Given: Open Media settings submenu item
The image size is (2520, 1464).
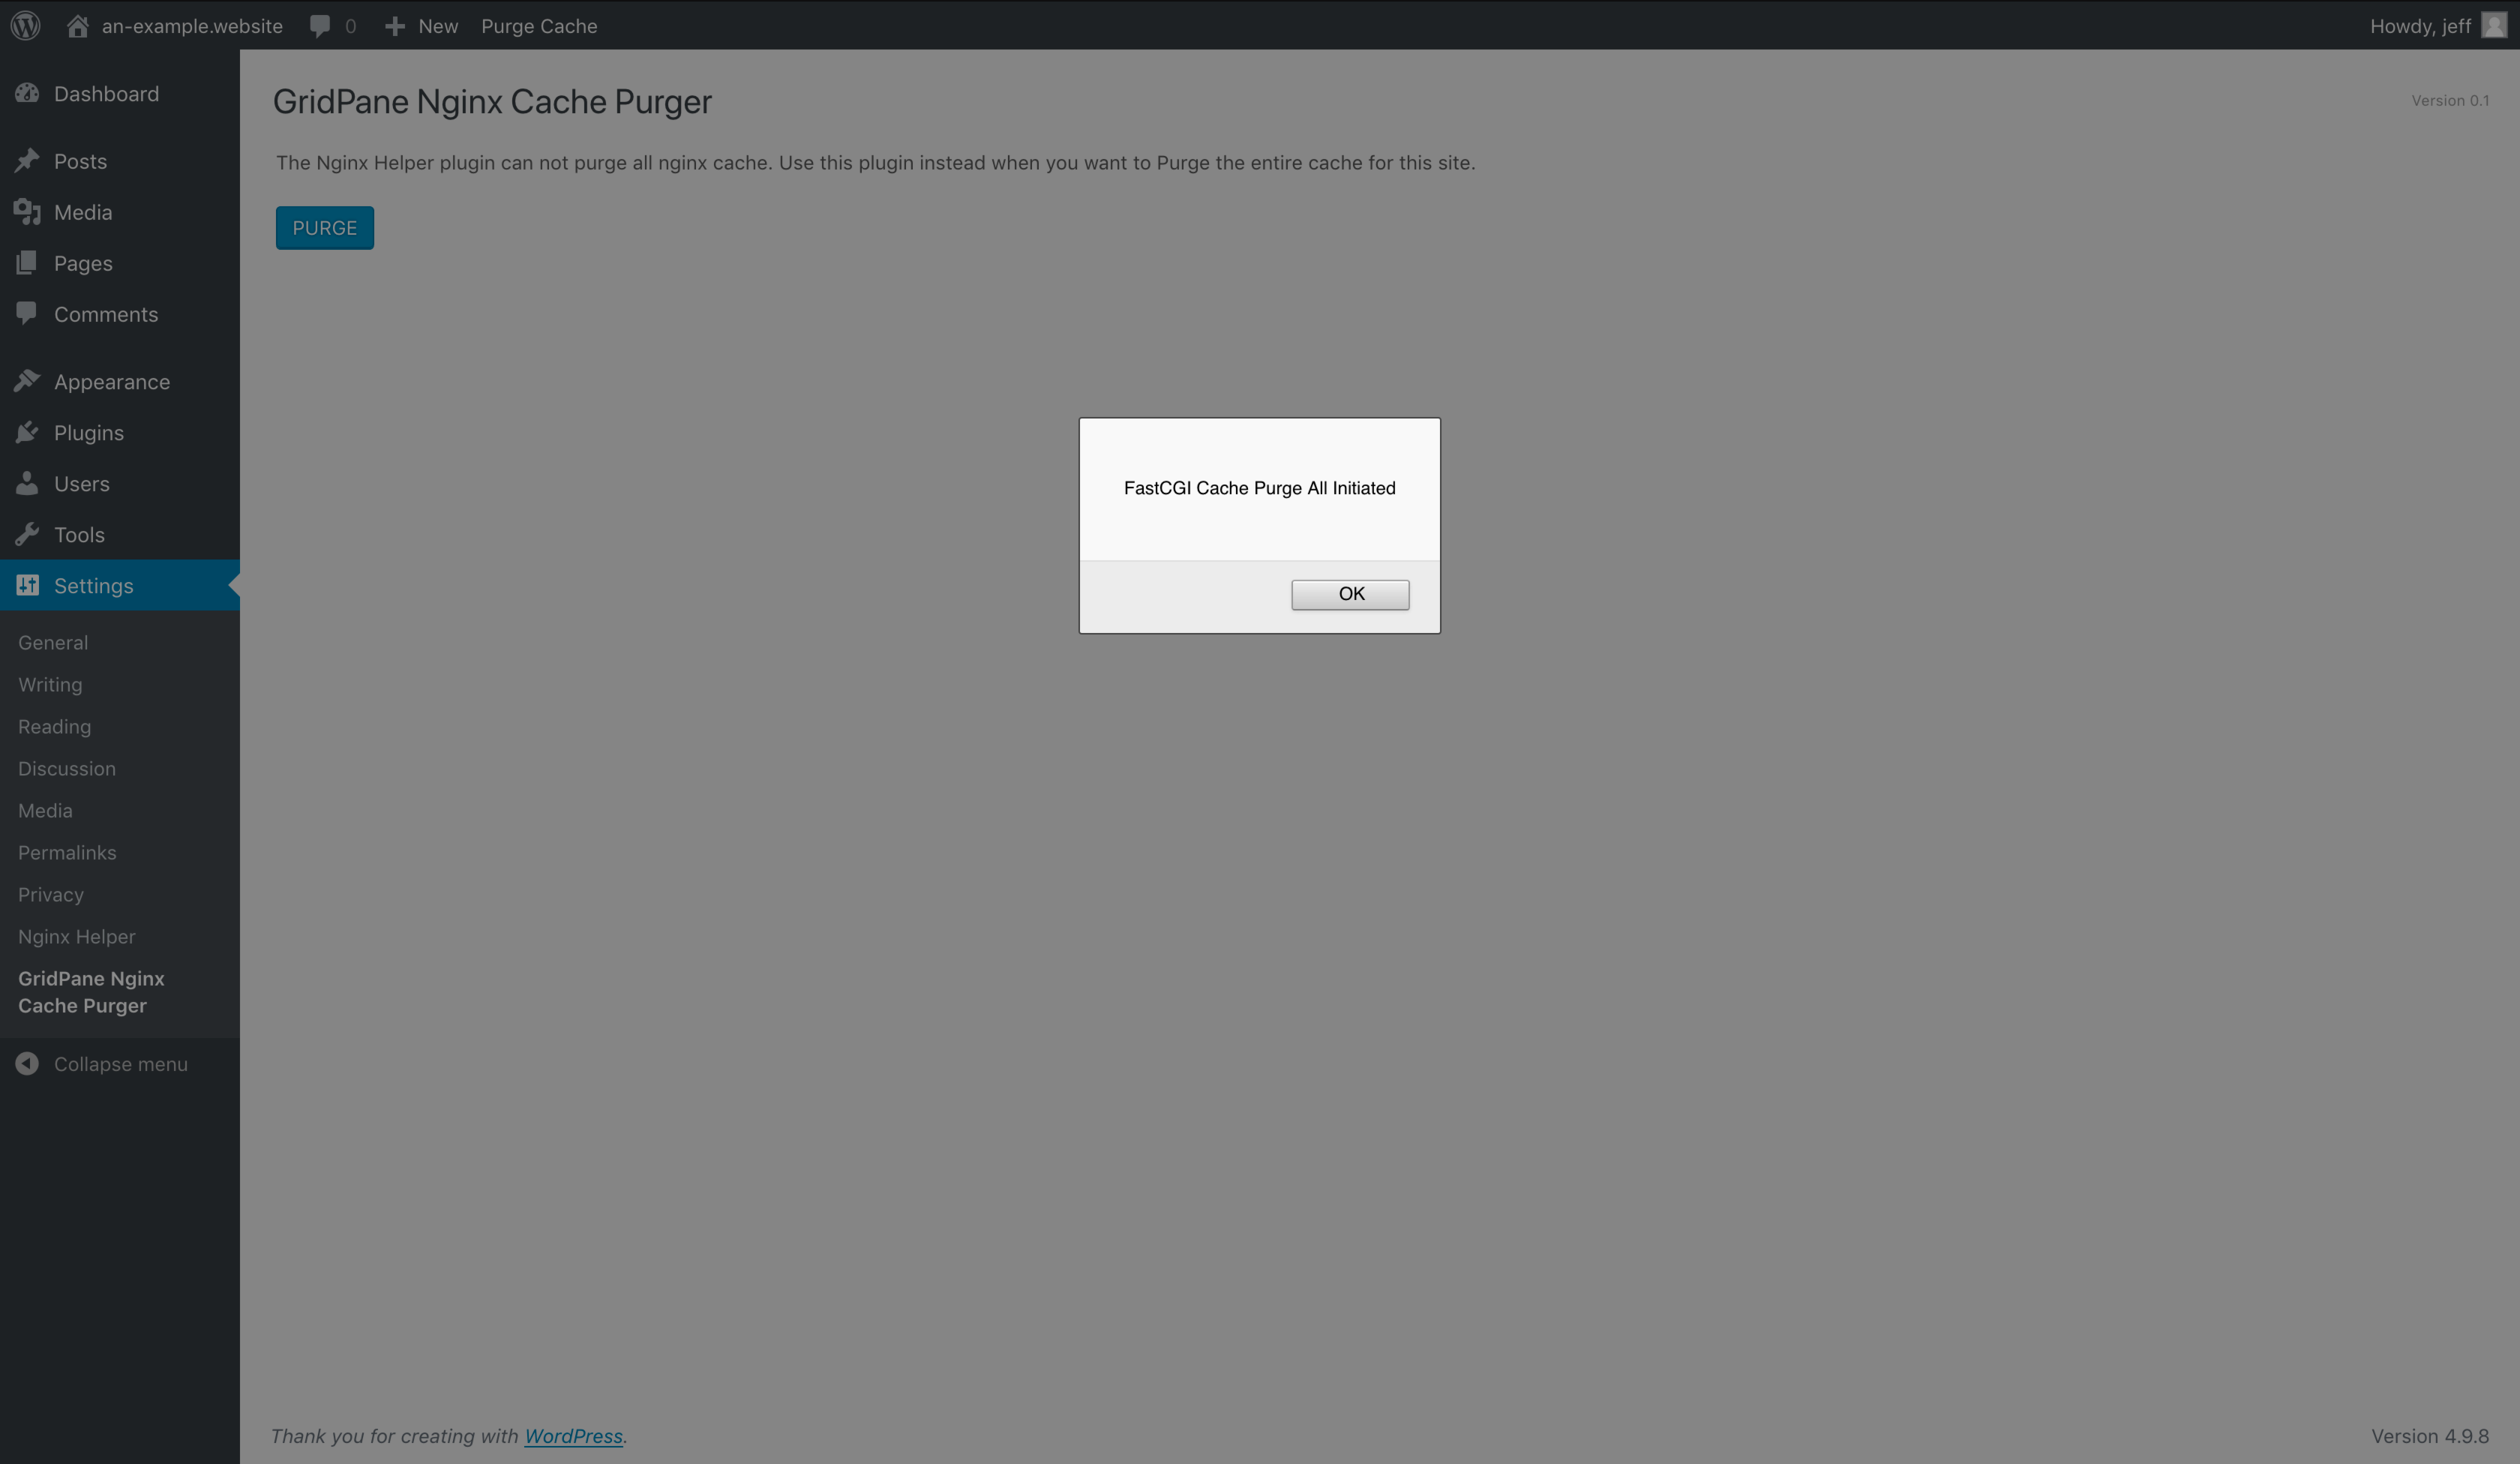Looking at the screenshot, I should tap(45, 810).
